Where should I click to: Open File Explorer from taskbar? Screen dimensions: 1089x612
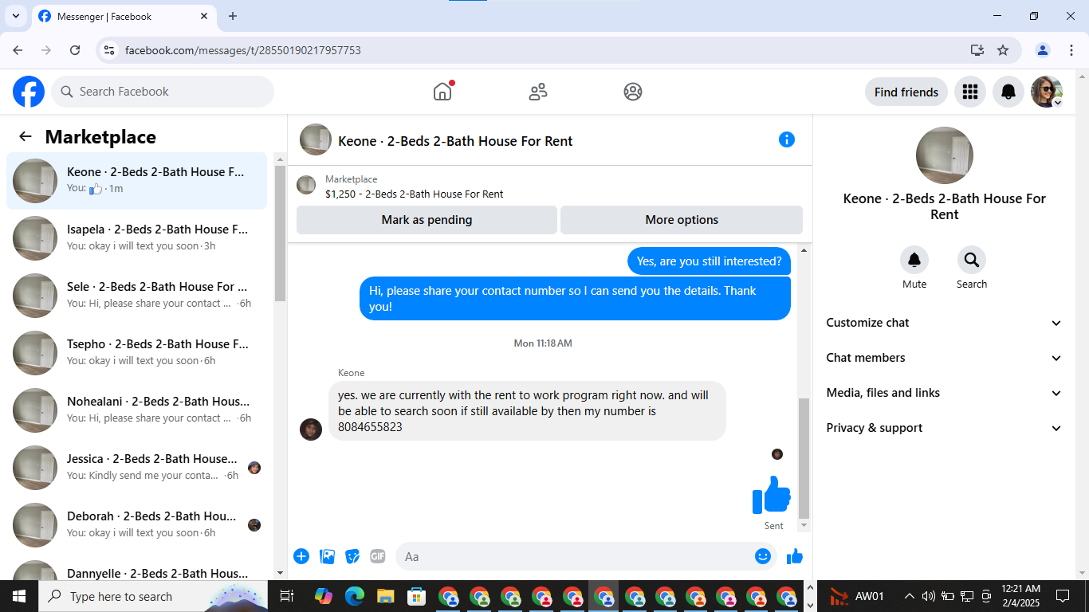pyautogui.click(x=386, y=596)
